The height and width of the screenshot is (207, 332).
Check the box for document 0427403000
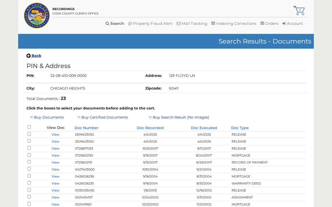point(29,169)
